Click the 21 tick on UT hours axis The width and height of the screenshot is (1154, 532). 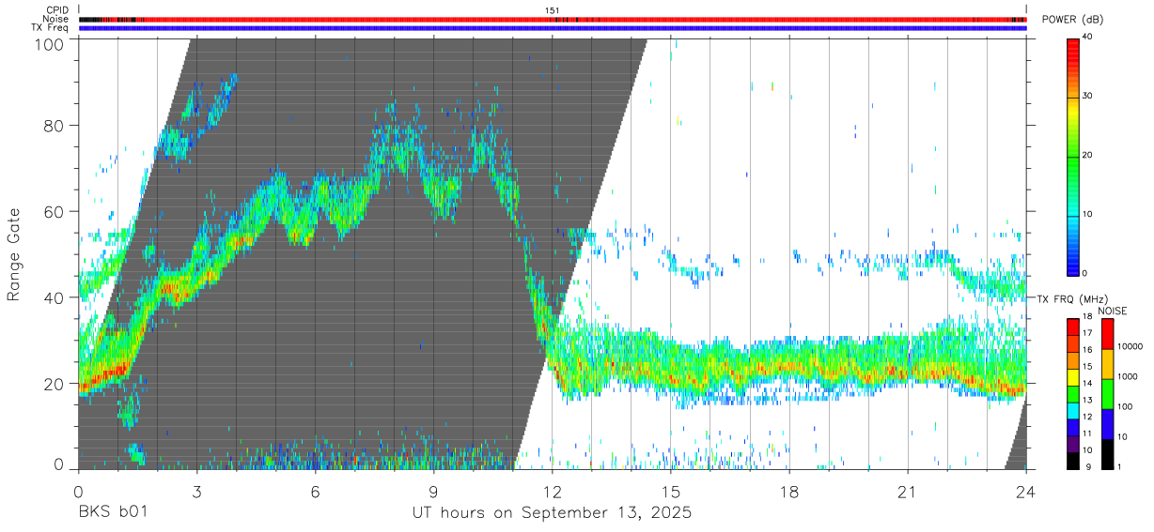[908, 492]
